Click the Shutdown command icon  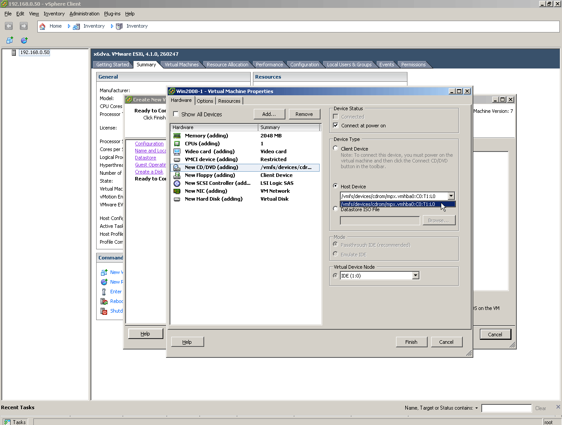[104, 311]
